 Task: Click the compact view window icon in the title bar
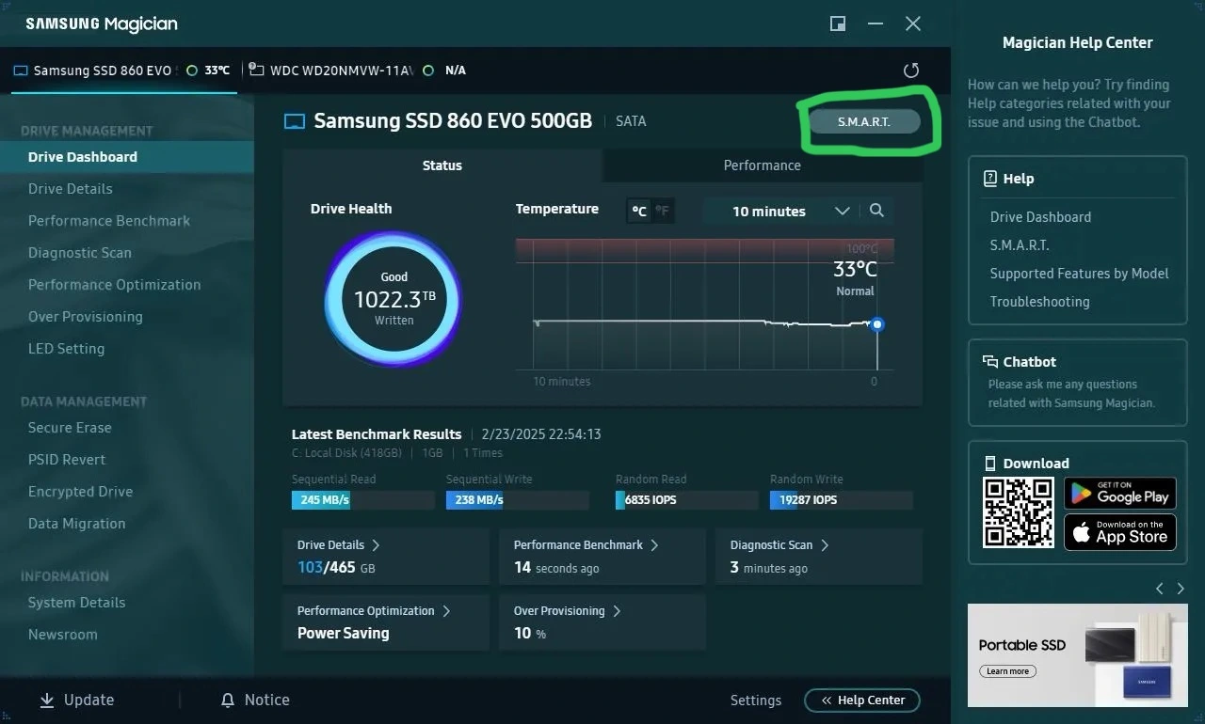838,24
